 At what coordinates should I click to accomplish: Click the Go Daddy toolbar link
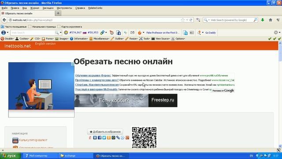211,33
